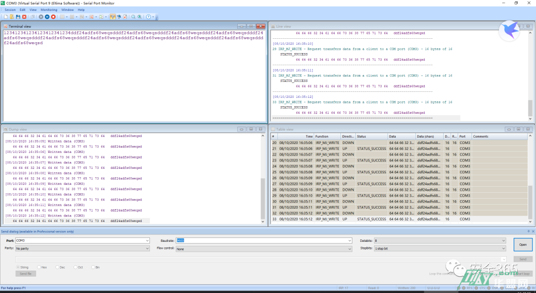Viewport: 536px width, 293px height.
Task: Pause monitoring with the pause icon
Action: pos(47,17)
